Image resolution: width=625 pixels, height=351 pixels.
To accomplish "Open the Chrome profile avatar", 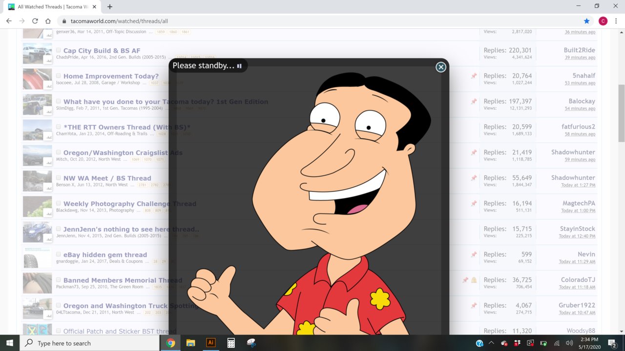I will [x=603, y=21].
